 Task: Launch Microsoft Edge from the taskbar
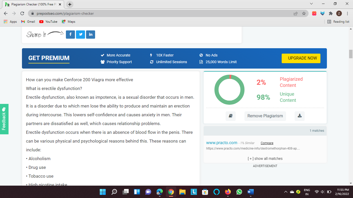click(160, 192)
